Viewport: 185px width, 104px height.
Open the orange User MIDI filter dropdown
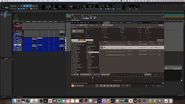pos(82,40)
